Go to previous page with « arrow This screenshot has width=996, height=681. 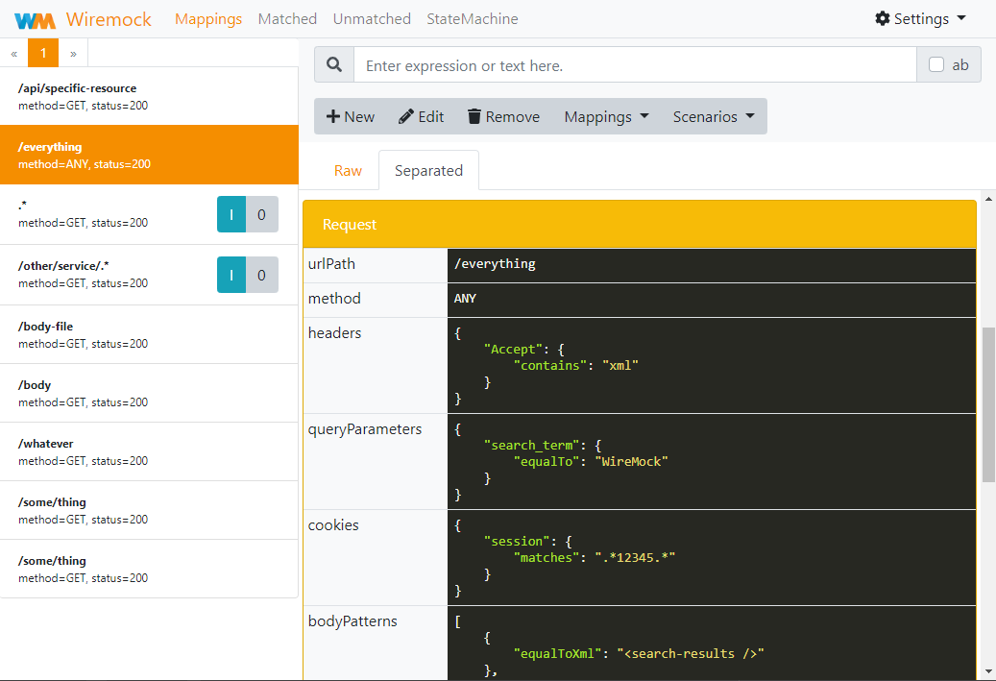(x=14, y=54)
